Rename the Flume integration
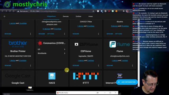The image size is (169, 95). pyautogui.click(x=110, y=65)
